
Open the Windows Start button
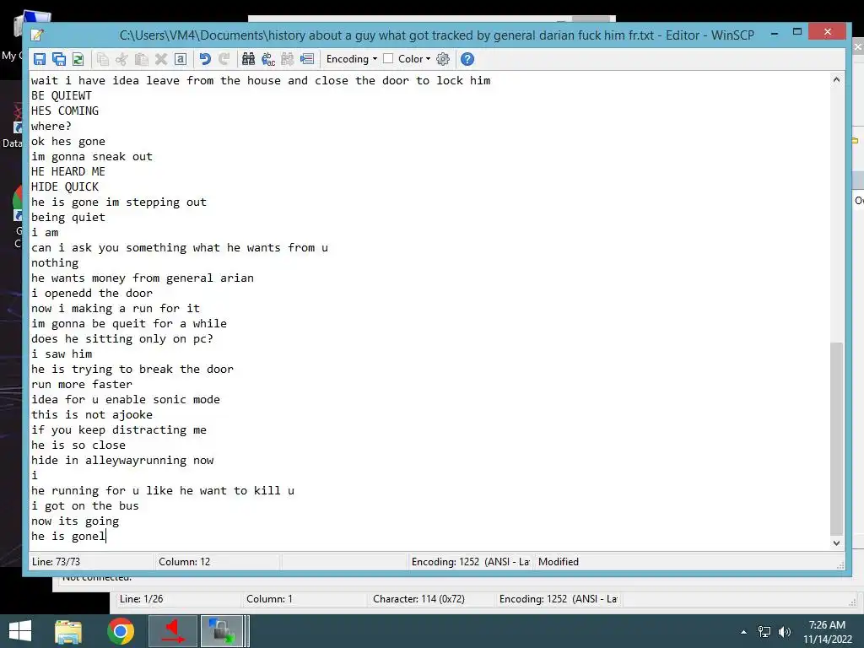20,631
